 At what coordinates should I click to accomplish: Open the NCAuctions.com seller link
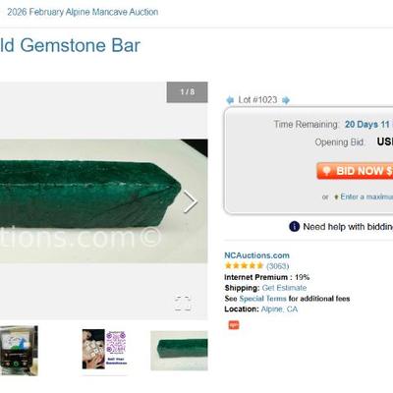(x=256, y=255)
